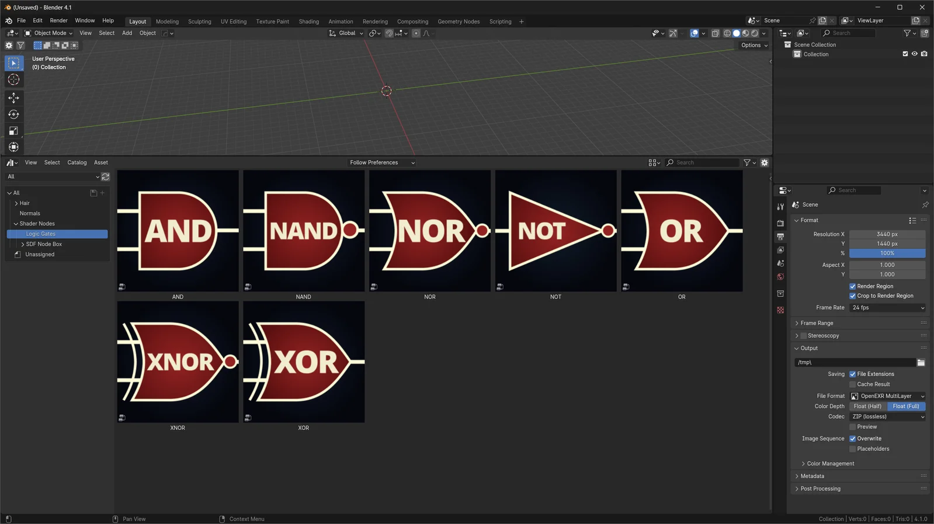Click the Blender logo menu
934x524 pixels.
click(9, 20)
